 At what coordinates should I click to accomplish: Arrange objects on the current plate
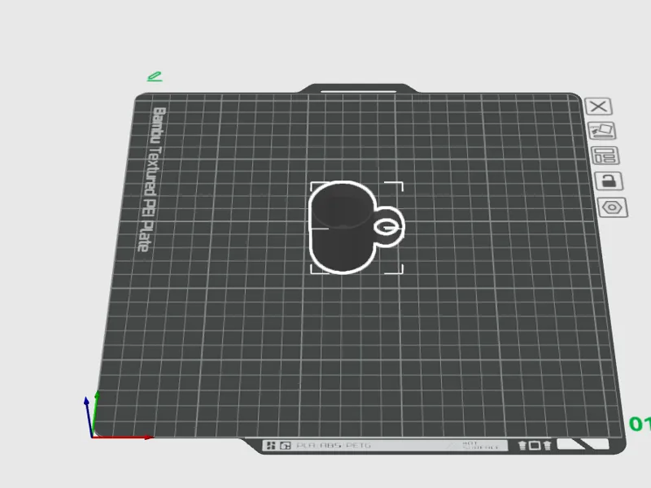605,156
